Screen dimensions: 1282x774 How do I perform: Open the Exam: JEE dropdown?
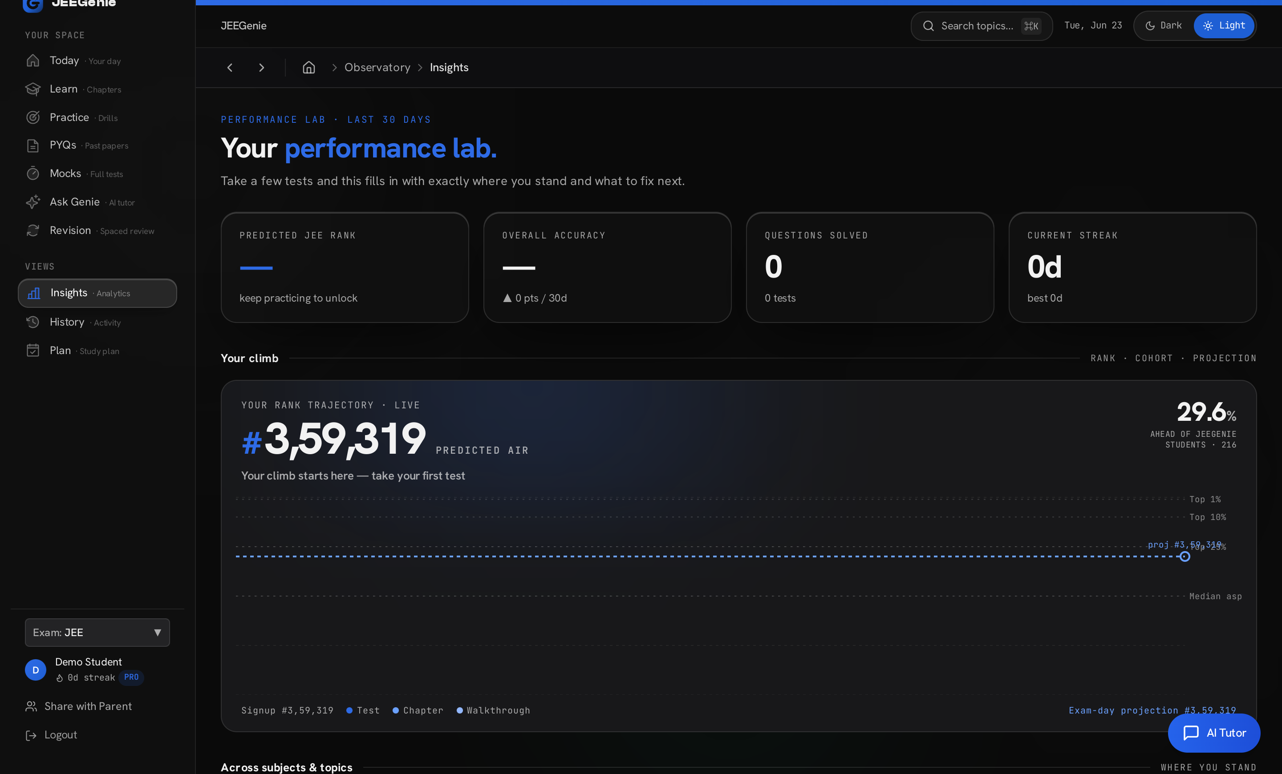[97, 633]
